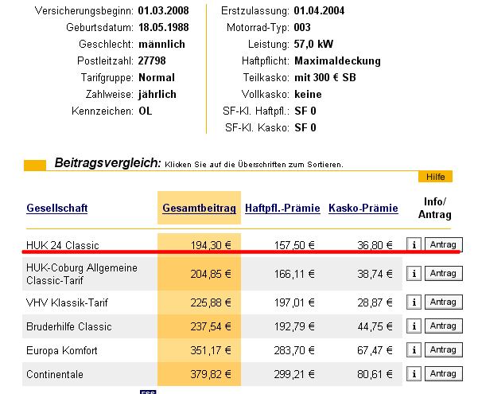Click the info icon for HUK 24 Classic

pos(414,244)
